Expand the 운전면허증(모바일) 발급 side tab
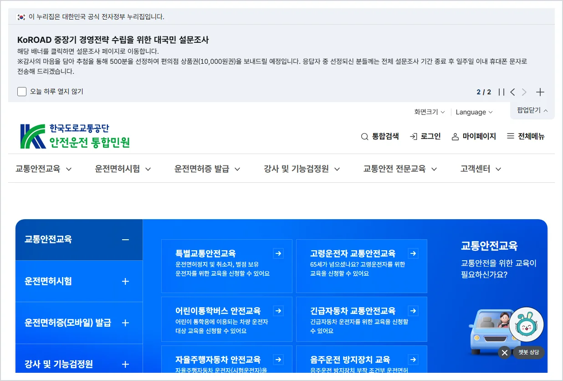Viewport: 563px width, 381px height. [x=79, y=323]
